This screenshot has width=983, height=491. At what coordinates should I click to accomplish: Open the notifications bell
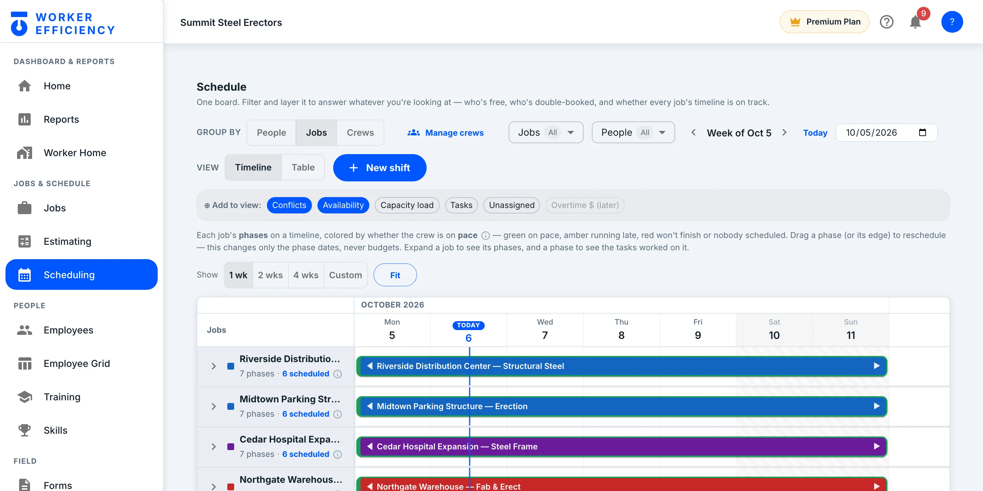tap(915, 22)
